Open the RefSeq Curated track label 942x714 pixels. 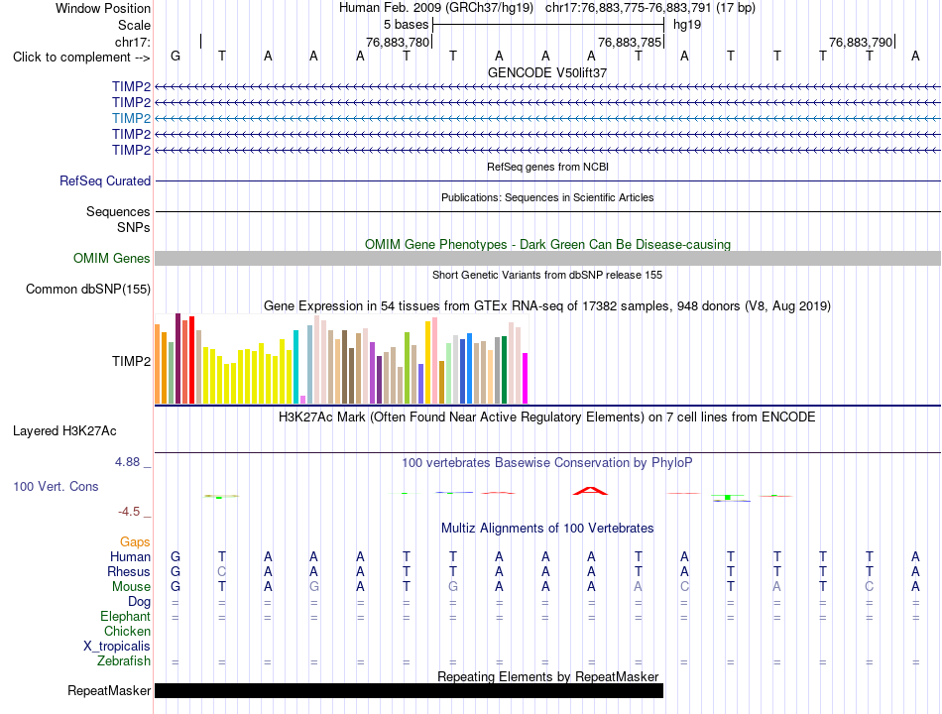click(105, 180)
